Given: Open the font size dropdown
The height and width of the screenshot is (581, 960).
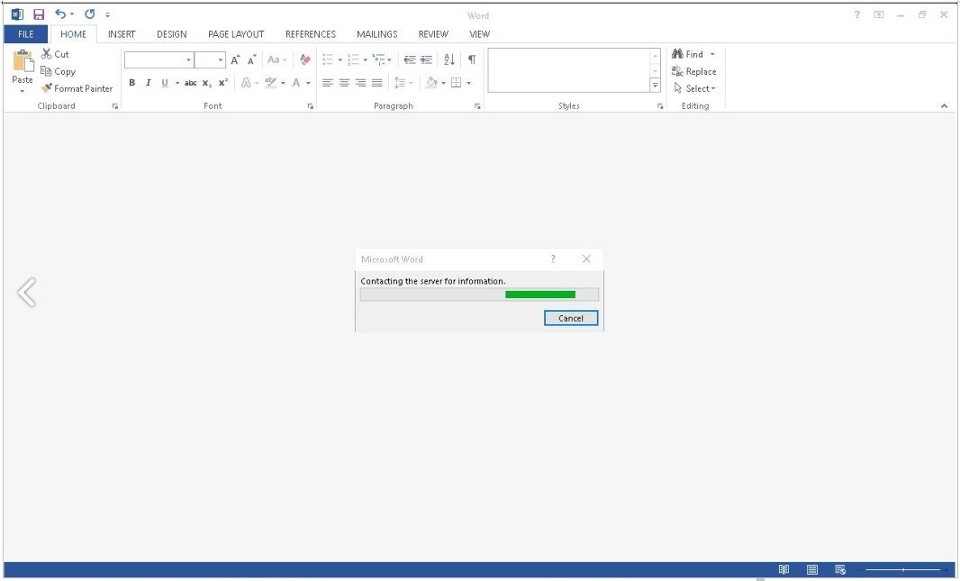Looking at the screenshot, I should (x=219, y=59).
